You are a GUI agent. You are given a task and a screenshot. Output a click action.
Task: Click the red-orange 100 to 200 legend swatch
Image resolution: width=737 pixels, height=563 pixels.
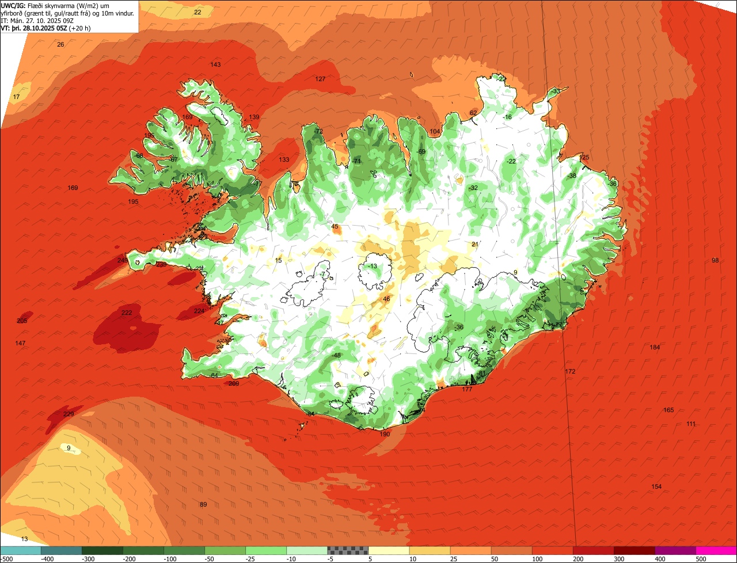[x=552, y=550]
